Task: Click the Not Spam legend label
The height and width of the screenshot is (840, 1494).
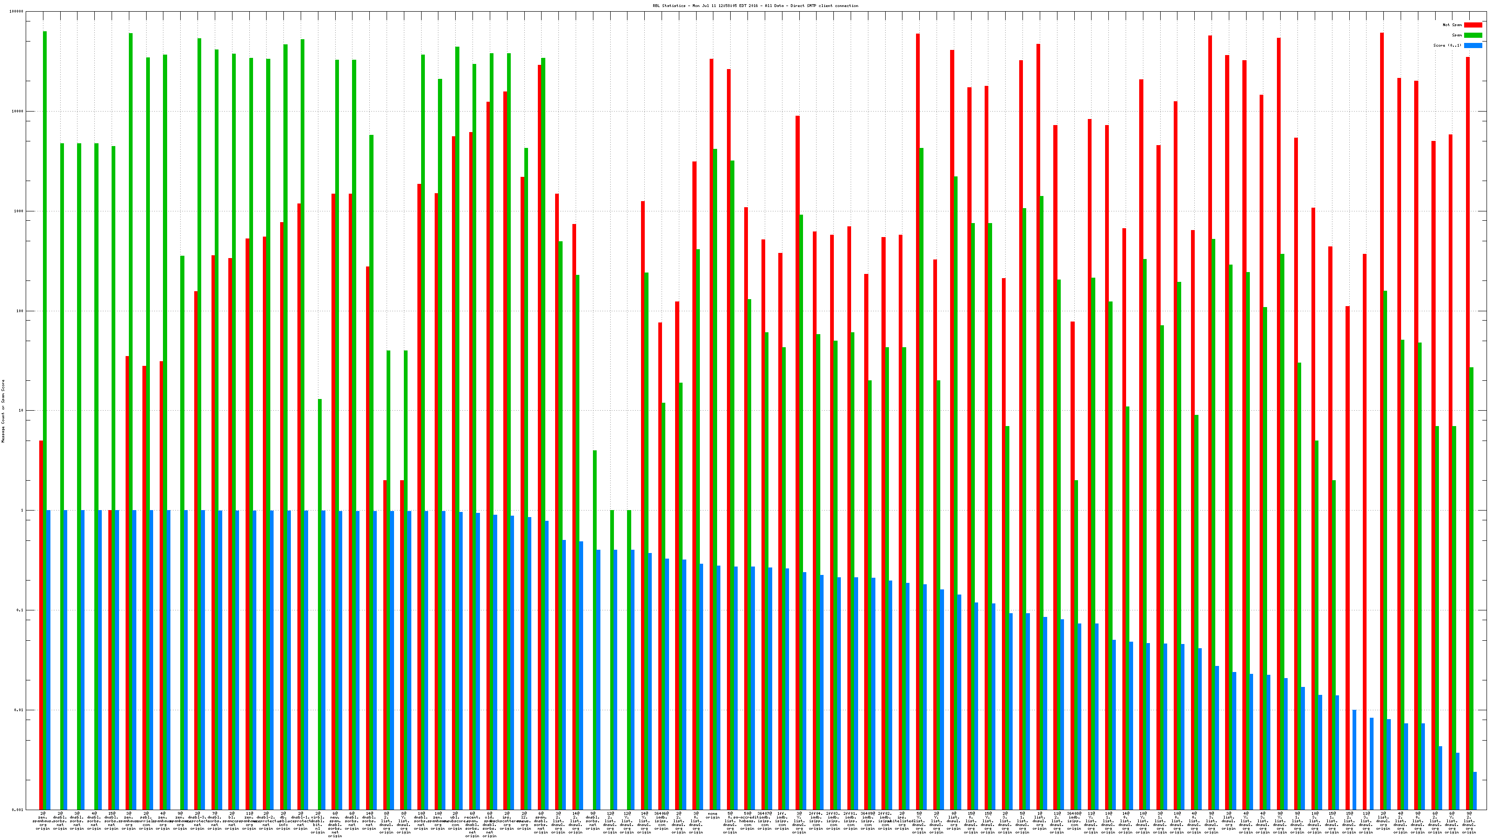Action: 1452,25
